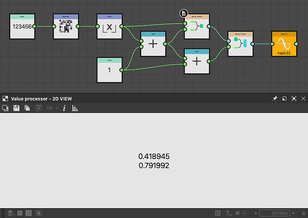Click the zoom out dot left of 127.15%

[x=255, y=213]
